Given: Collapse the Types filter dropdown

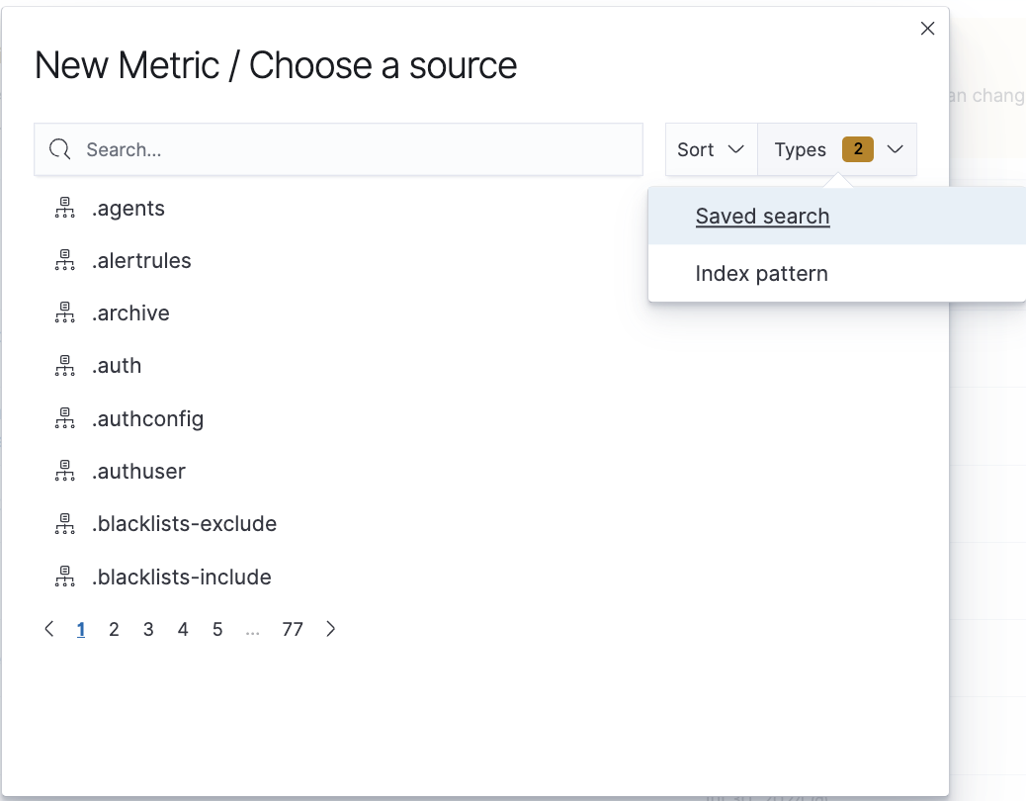Looking at the screenshot, I should (895, 150).
